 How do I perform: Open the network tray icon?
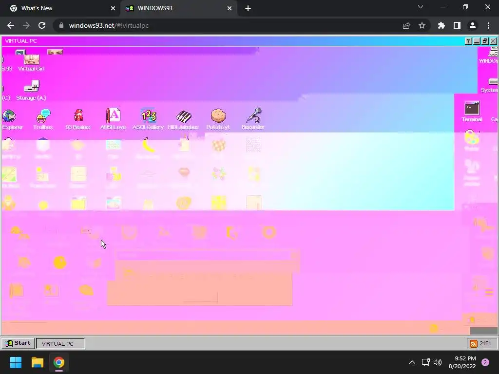426,362
